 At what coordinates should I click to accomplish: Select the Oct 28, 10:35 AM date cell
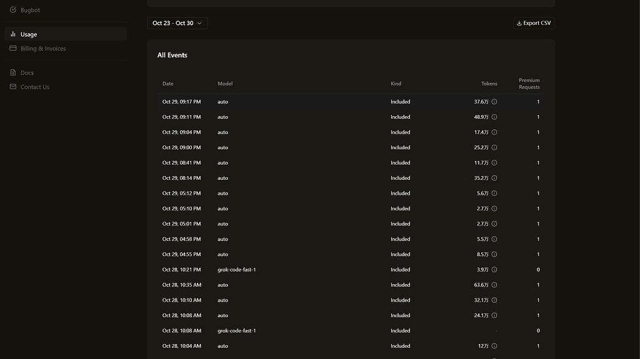(182, 285)
